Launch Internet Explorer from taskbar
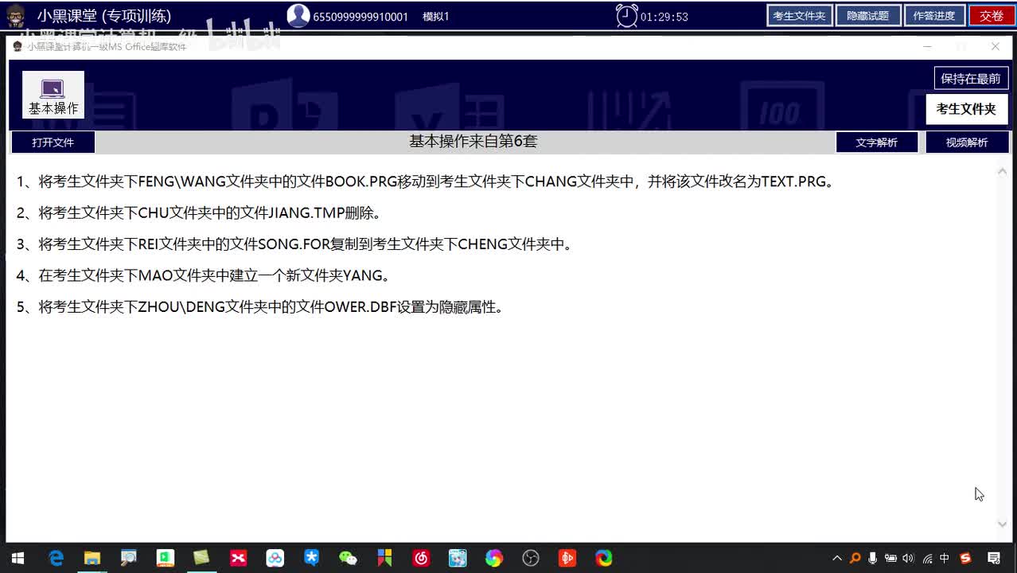 coord(56,558)
